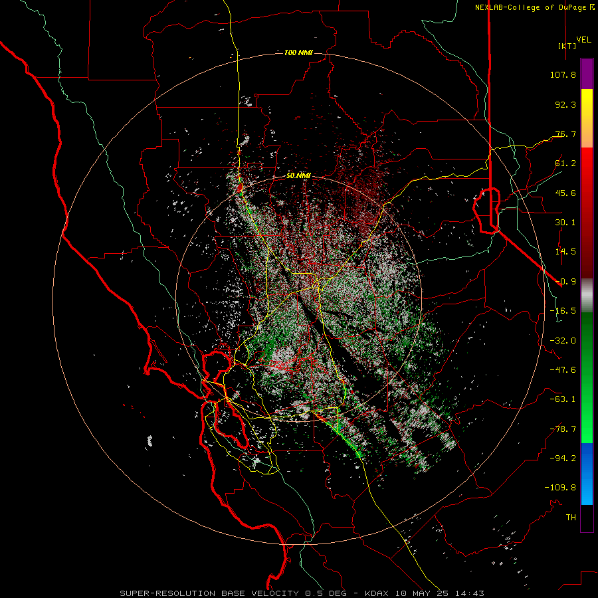The image size is (598, 598).
Task: Select the -94.2 legend value
Action: click(563, 458)
